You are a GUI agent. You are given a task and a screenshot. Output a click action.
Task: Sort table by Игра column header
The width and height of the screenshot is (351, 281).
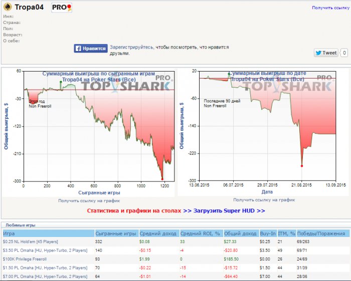point(49,233)
